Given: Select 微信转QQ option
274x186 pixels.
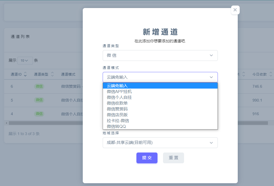Looking at the screenshot, I should point(160,126).
